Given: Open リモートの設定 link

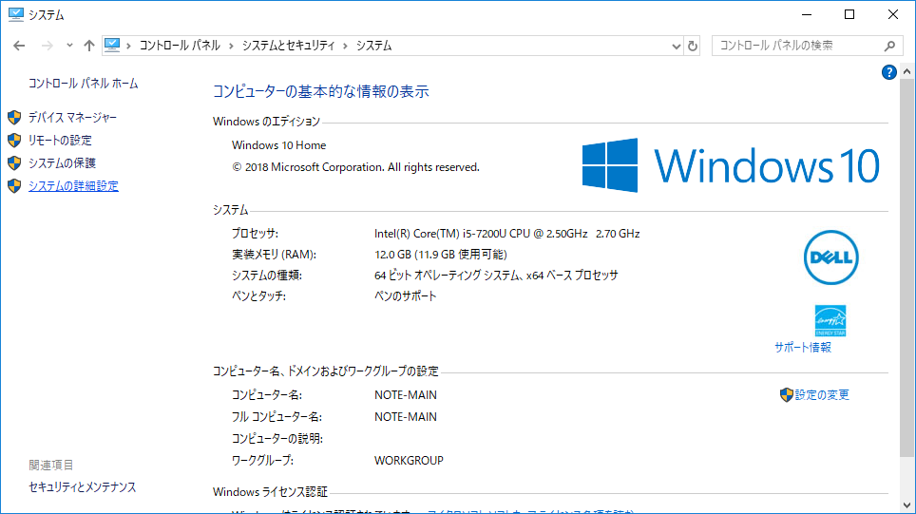Looking at the screenshot, I should click(60, 141).
